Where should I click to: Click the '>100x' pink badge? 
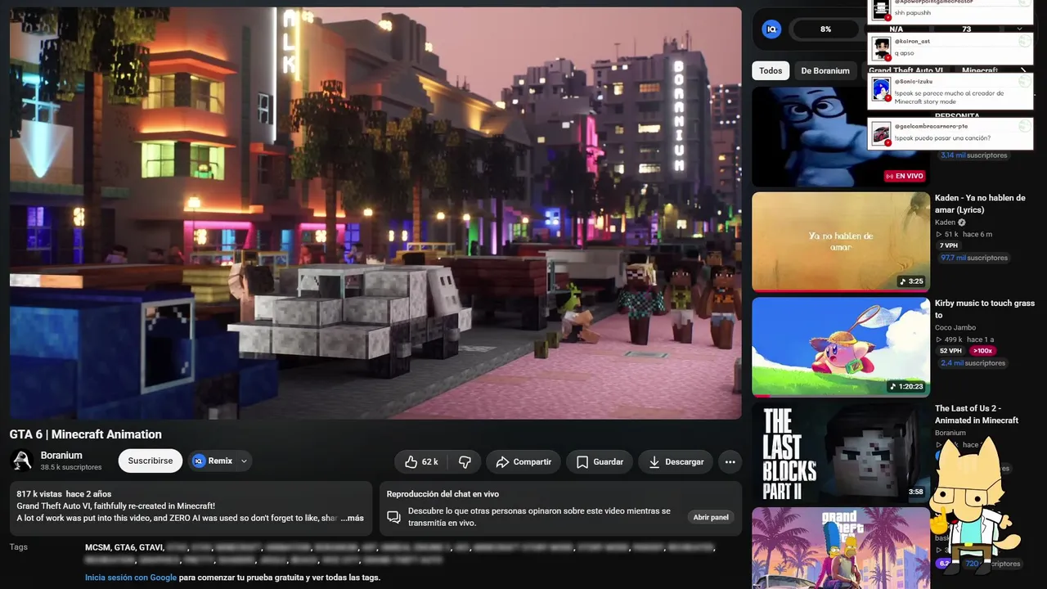tap(982, 351)
